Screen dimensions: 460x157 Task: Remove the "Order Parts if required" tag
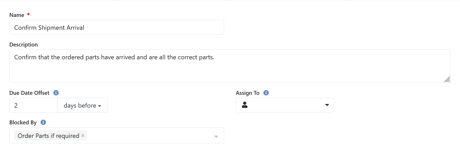(83, 136)
